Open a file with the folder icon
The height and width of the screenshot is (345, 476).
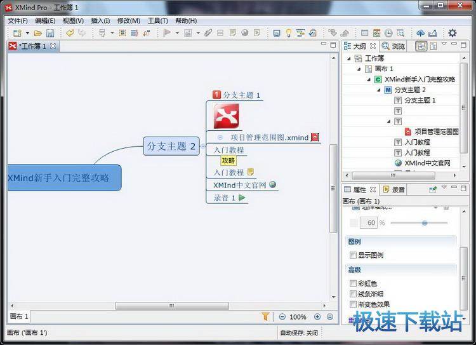38,33
